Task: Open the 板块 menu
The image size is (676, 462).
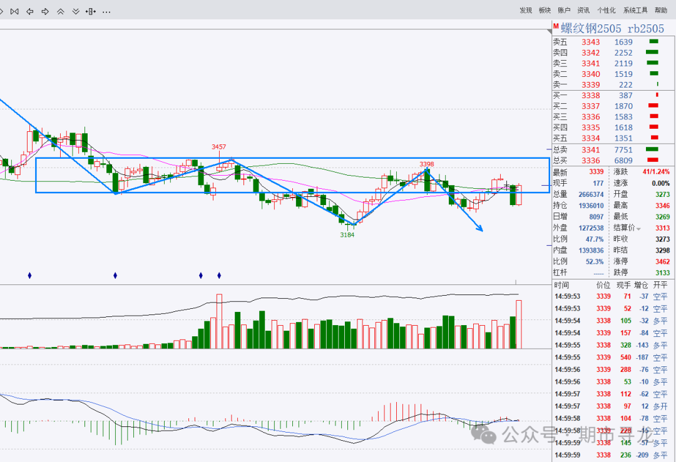Action: [x=545, y=11]
